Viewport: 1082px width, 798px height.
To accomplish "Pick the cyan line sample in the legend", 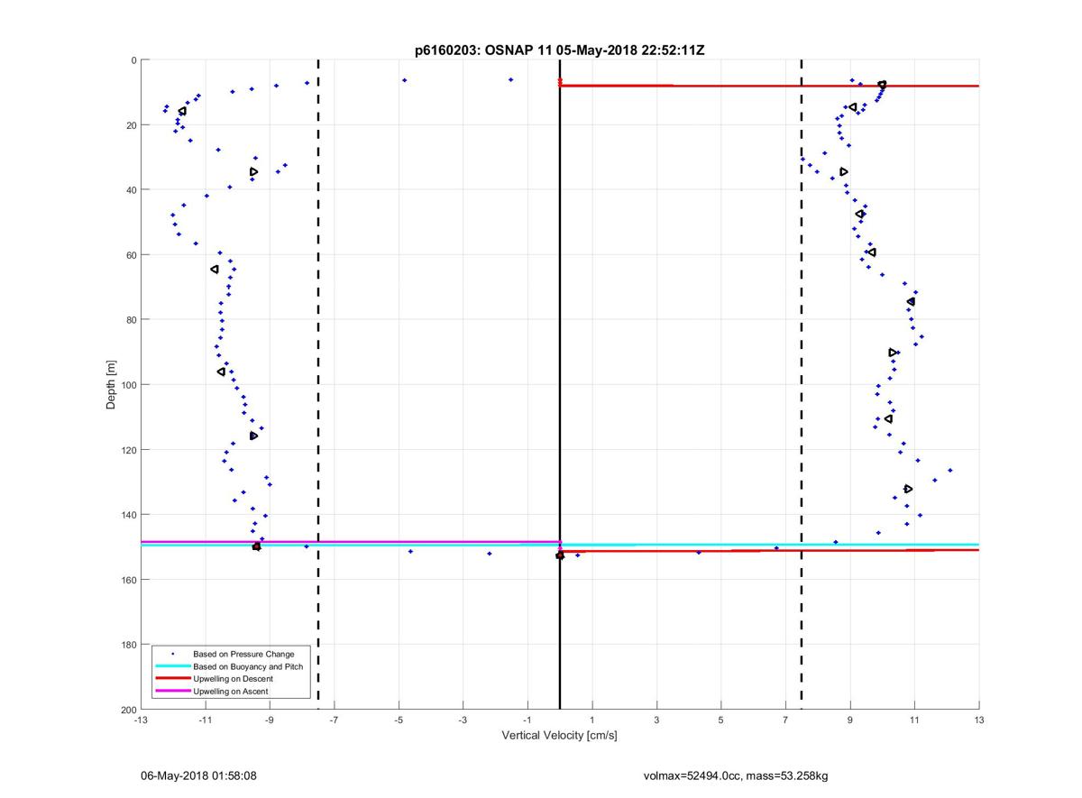I will coord(172,666).
